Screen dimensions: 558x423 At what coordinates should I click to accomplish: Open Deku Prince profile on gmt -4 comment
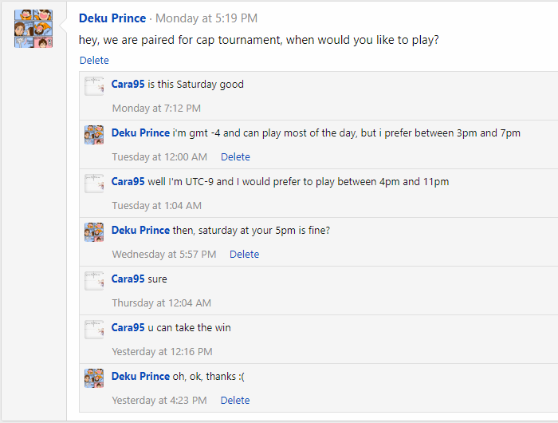pyautogui.click(x=140, y=132)
